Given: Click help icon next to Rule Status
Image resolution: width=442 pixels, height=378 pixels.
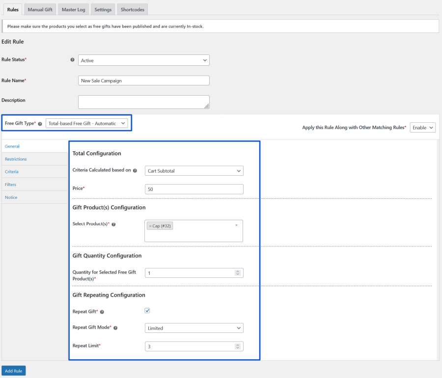Looking at the screenshot, I should pos(73,60).
